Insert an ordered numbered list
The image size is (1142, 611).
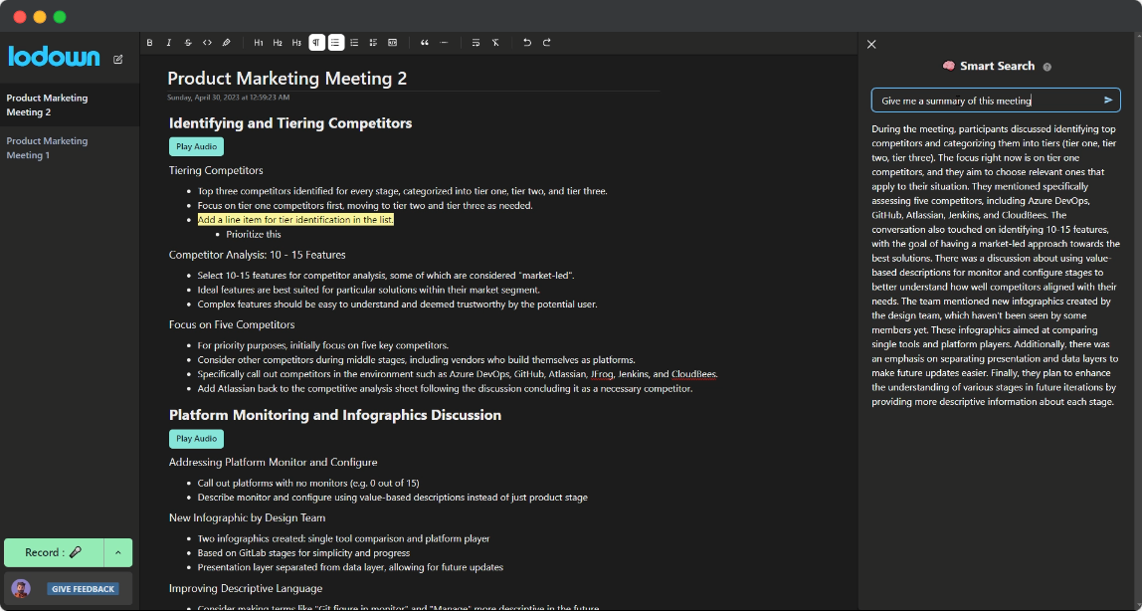[x=355, y=43]
